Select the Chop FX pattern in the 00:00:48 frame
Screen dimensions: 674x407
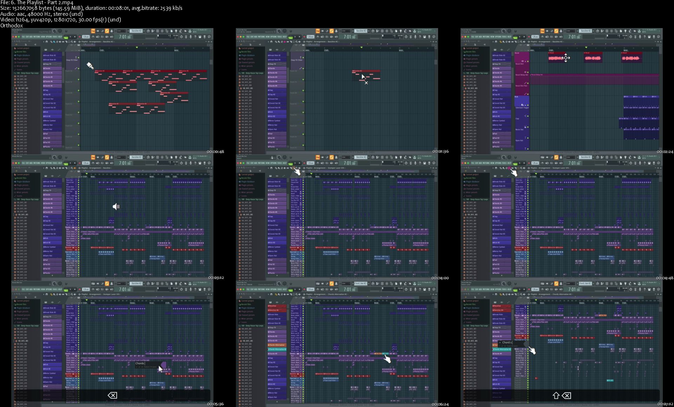(x=53, y=64)
